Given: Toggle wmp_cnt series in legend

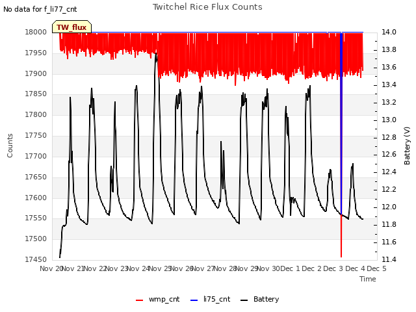Looking at the screenshot, I should [157, 299].
